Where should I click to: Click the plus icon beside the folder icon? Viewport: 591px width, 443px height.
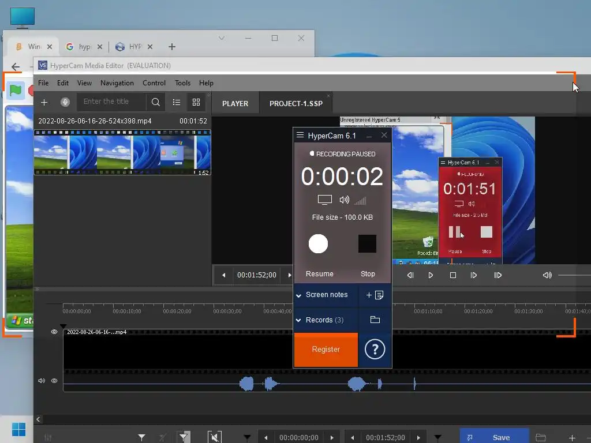click(572, 438)
